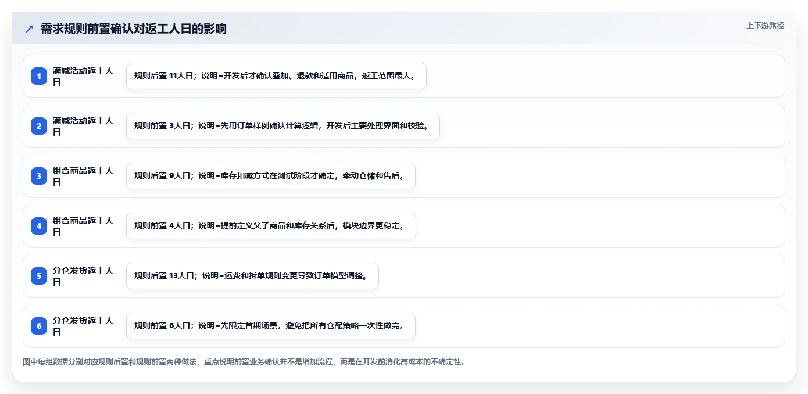Click the 分仓发货返工人日 label in row 6
Viewport: 808px width, 394px height.
(x=83, y=326)
